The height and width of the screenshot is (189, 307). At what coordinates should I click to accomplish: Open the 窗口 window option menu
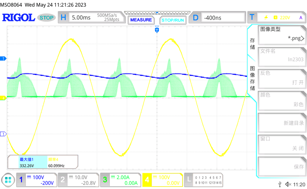(282, 143)
